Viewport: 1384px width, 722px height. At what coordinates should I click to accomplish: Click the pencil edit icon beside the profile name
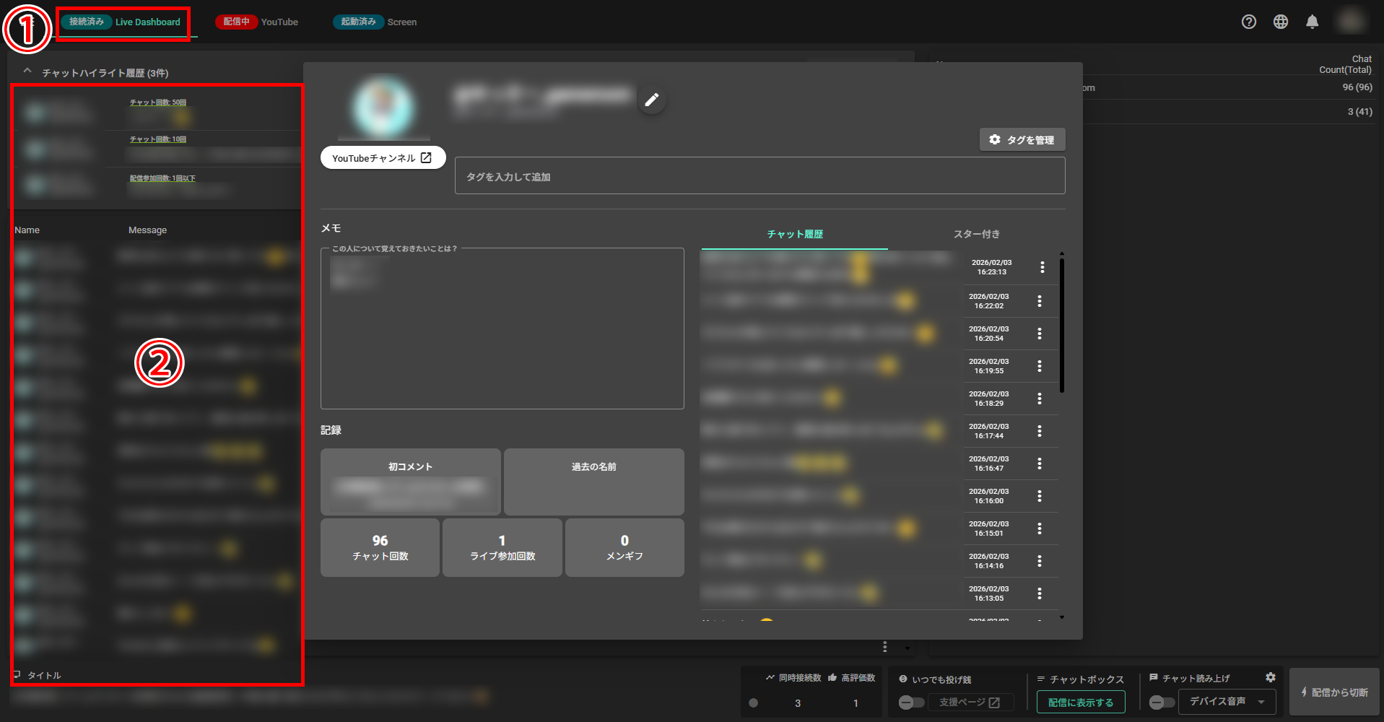651,100
